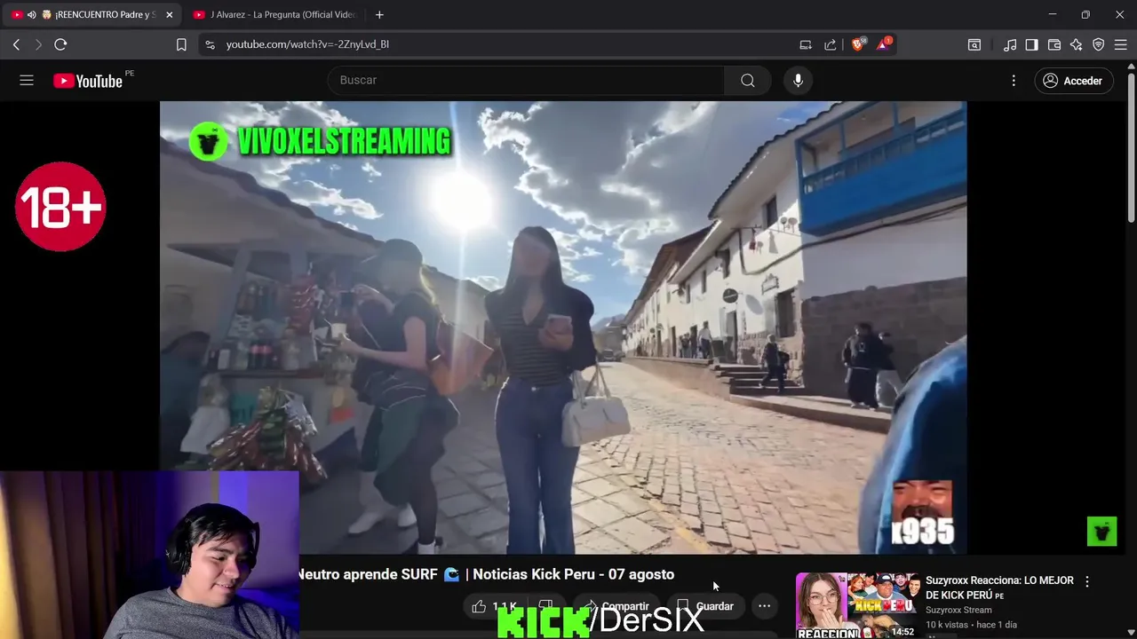Image resolution: width=1137 pixels, height=639 pixels.
Task: Close the ¡REENCUENTRO Padre tab
Action: [169, 15]
